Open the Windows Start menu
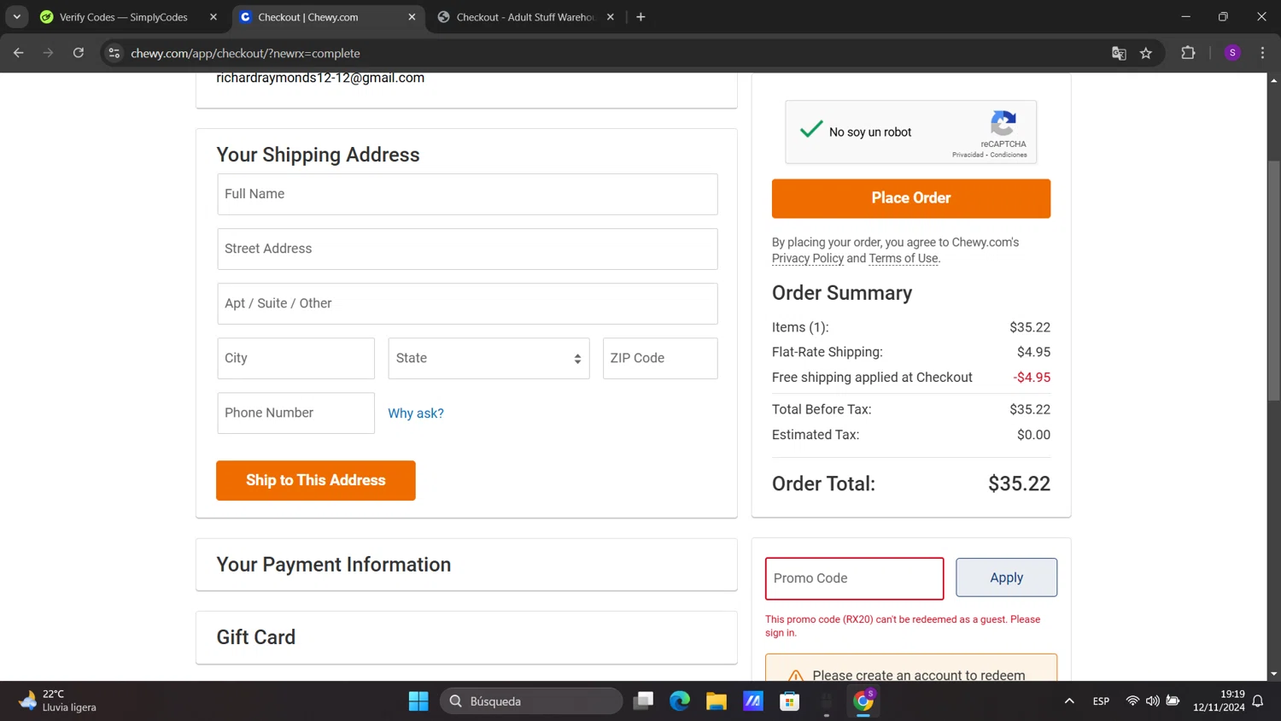The width and height of the screenshot is (1281, 721). coord(418,701)
